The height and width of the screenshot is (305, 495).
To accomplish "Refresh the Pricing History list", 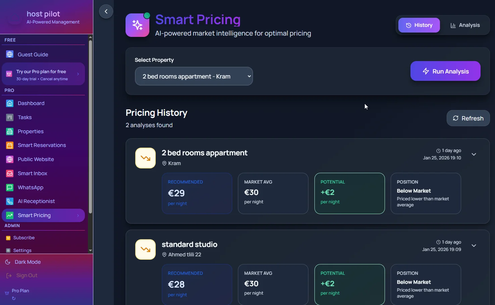I will tap(468, 118).
